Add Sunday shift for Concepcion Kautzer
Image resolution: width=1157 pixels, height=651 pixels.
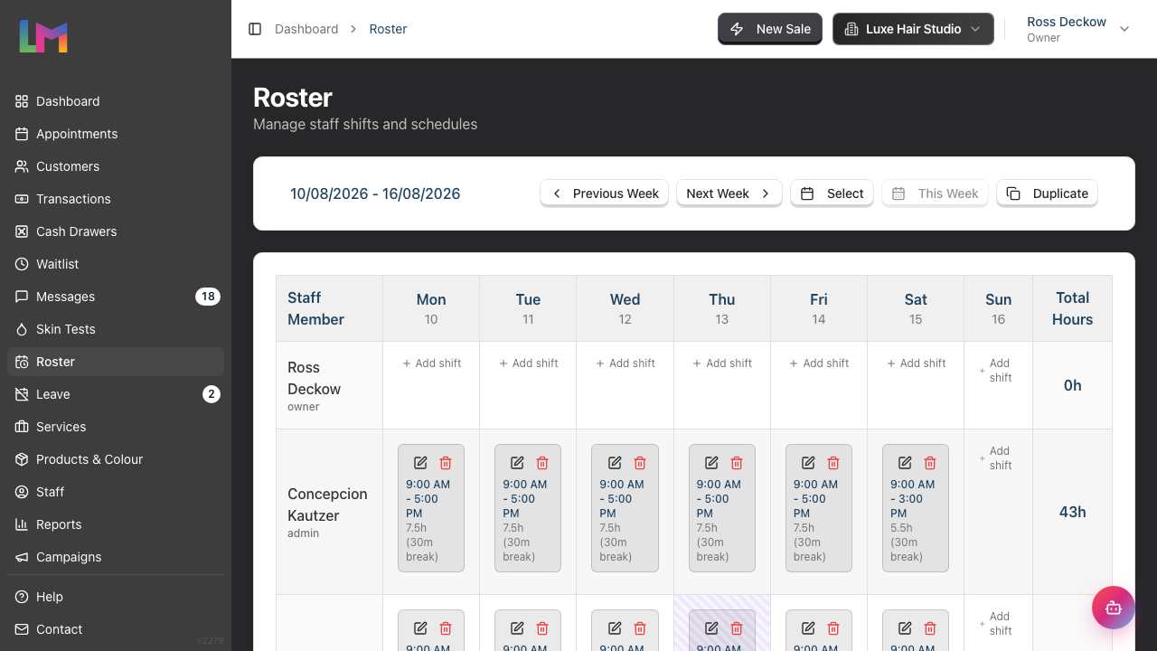tap(998, 458)
